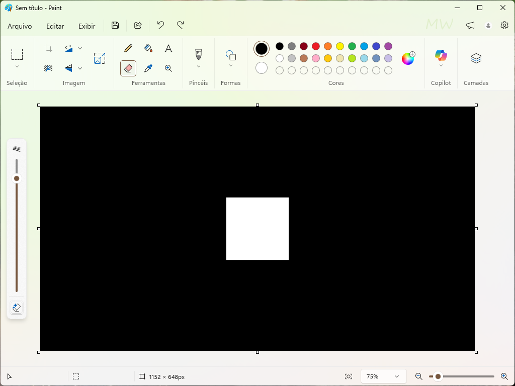Image resolution: width=515 pixels, height=386 pixels.
Task: Activate the Text tool
Action: pyautogui.click(x=168, y=48)
